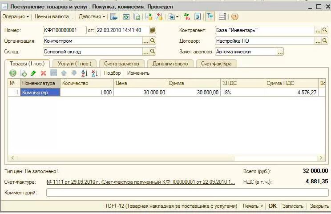Click Записать to save the document
Viewport: 331px width, 214px height.
click(293, 206)
